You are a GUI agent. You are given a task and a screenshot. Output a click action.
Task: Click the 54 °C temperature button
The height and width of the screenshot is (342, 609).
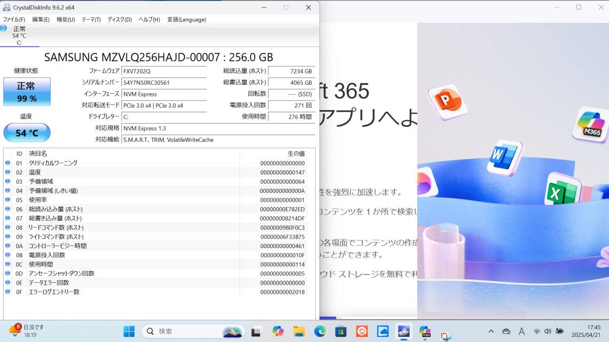(27, 133)
